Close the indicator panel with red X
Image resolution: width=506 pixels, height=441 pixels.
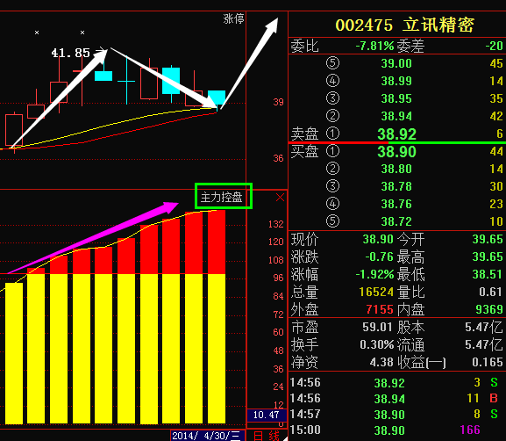coord(280,198)
